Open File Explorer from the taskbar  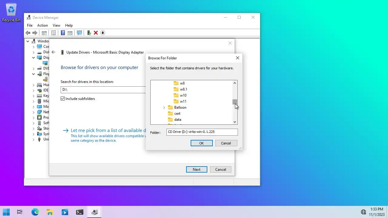point(50,212)
